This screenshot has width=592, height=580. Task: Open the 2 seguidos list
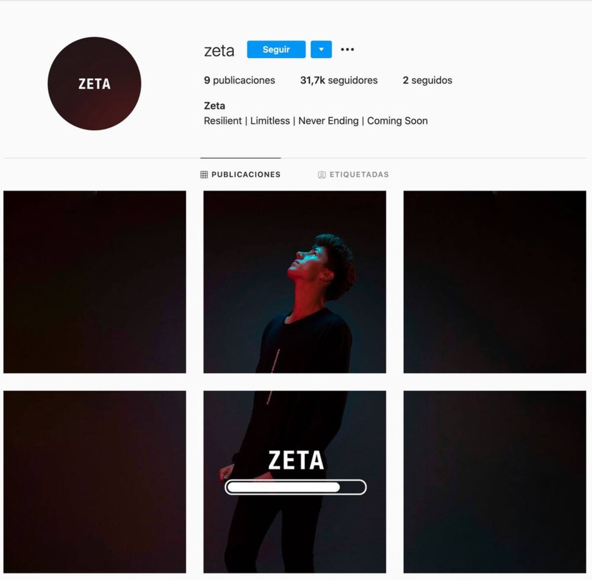427,80
